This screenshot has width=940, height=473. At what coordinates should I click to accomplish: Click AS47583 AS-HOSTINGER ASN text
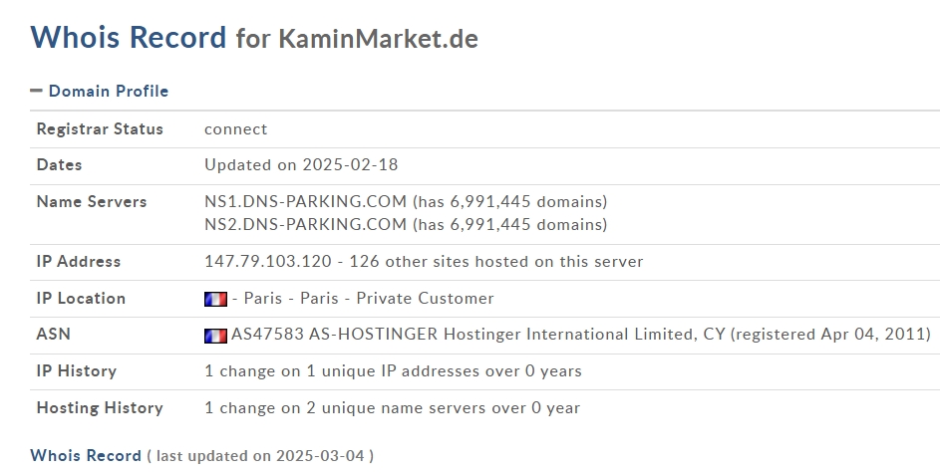335,335
